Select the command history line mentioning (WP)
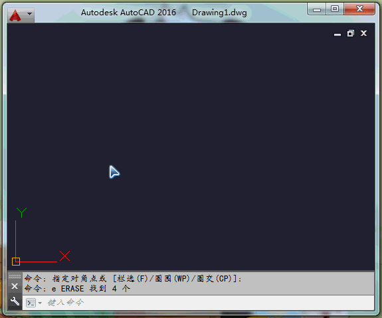 [133, 278]
